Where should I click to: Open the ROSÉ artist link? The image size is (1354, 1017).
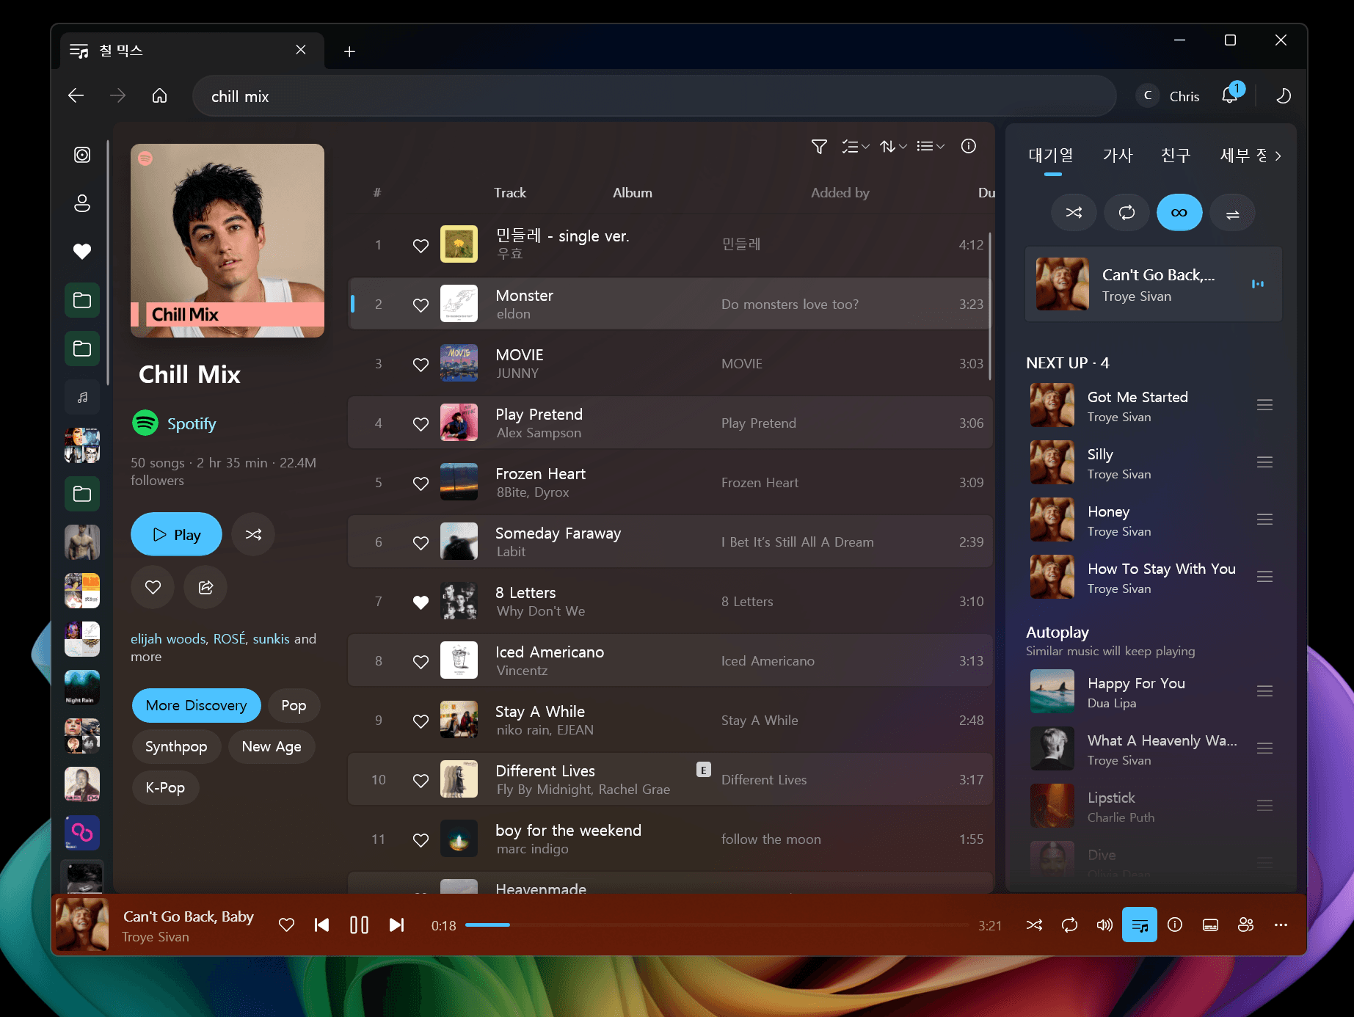(229, 638)
